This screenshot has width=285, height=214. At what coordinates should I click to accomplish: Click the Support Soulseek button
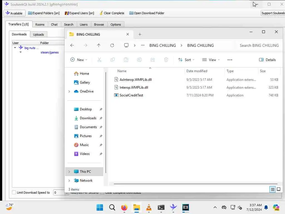(273, 13)
